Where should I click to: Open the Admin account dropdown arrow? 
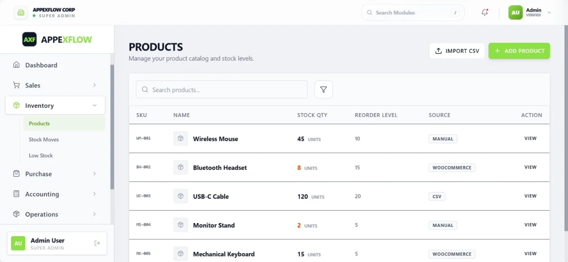(549, 12)
